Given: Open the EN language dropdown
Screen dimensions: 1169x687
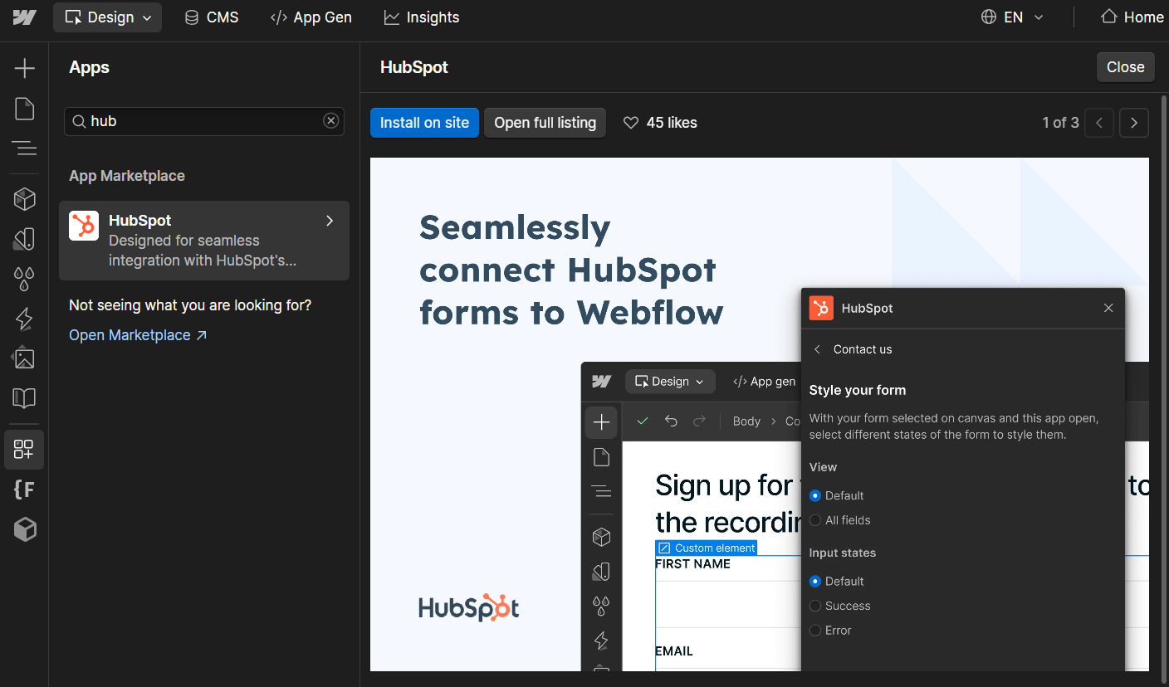Looking at the screenshot, I should point(1012,17).
